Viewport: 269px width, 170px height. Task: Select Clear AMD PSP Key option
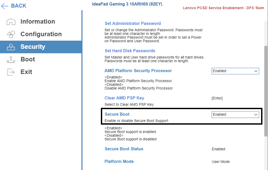click(124, 98)
